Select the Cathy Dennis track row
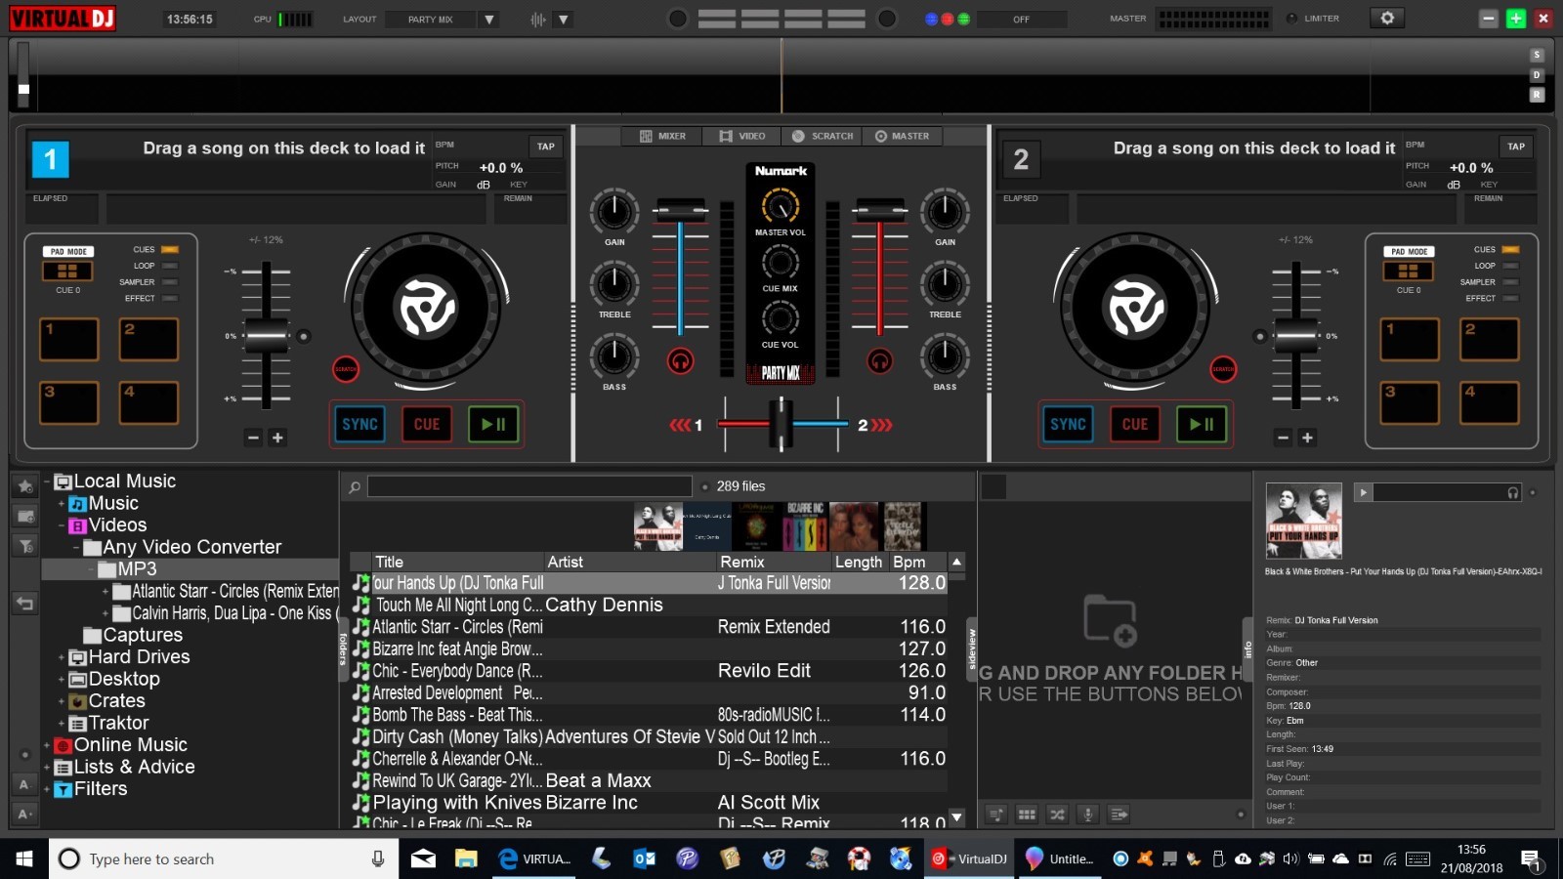Viewport: 1563px width, 879px height. click(x=648, y=605)
